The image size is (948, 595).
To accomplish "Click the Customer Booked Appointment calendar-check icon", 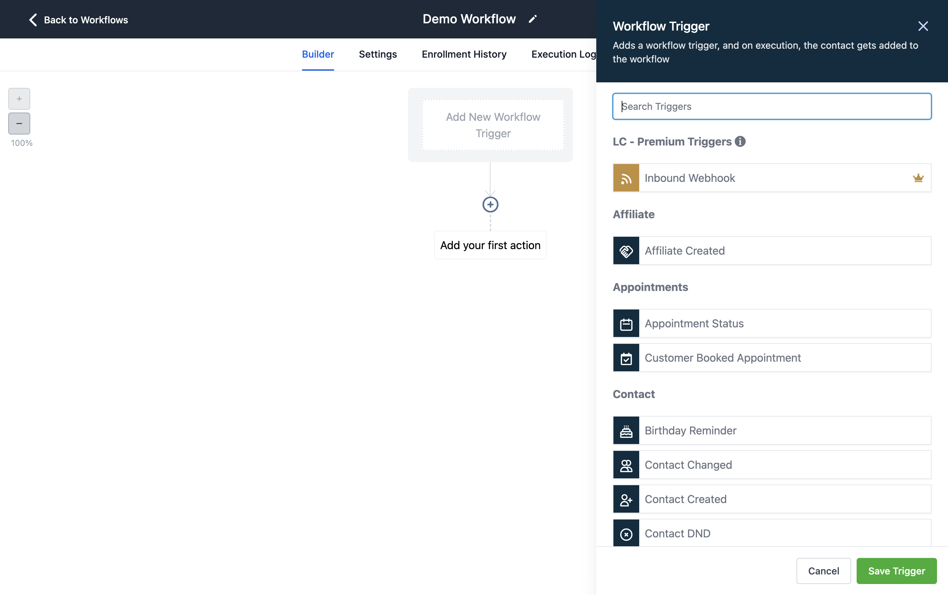I will pyautogui.click(x=626, y=358).
